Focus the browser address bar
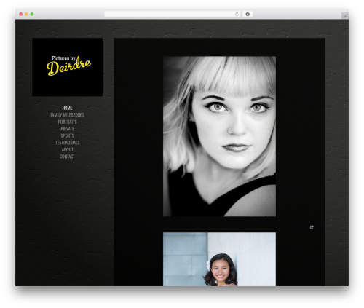The image size is (364, 308). point(169,15)
